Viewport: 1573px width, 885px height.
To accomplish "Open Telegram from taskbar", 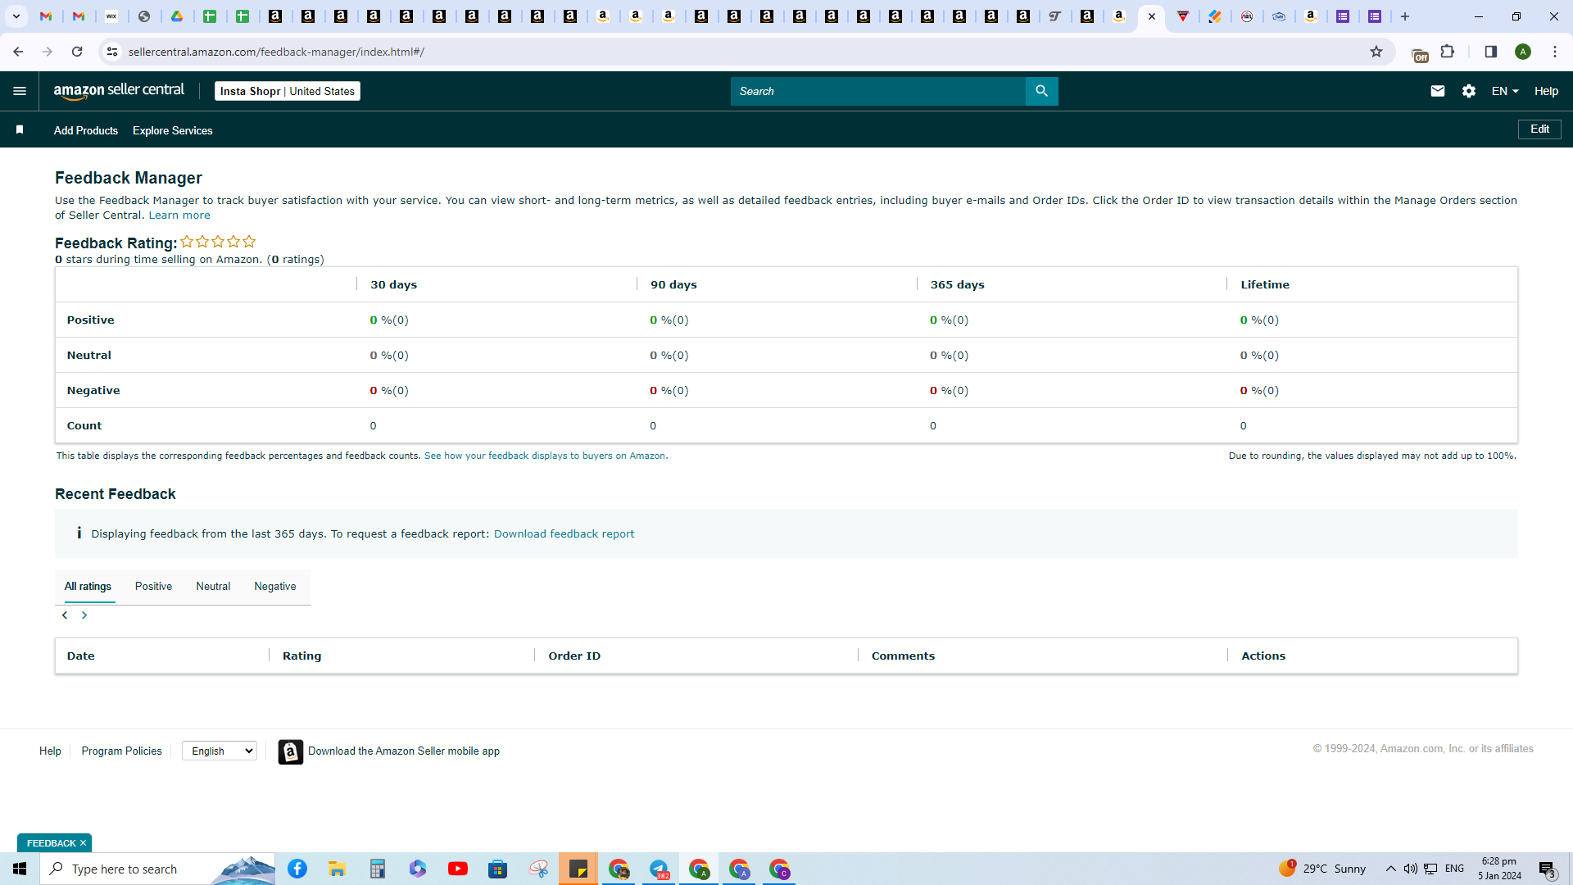I will click(660, 869).
